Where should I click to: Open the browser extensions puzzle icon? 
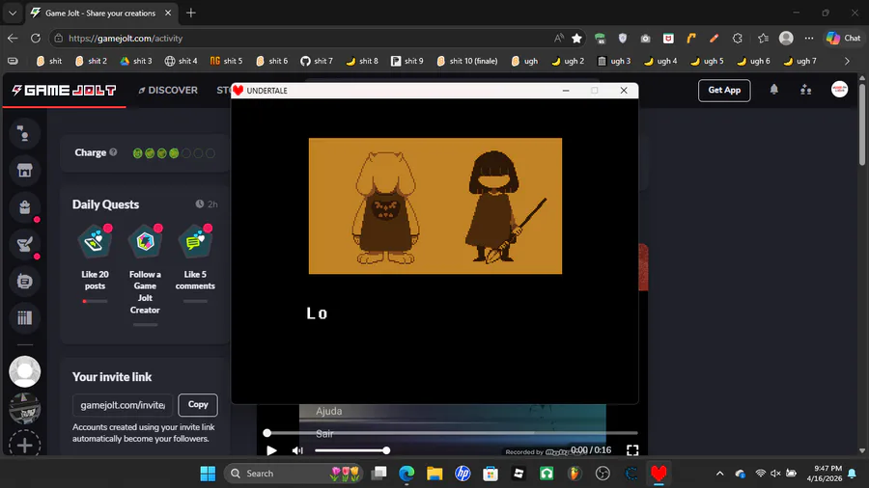[737, 39]
